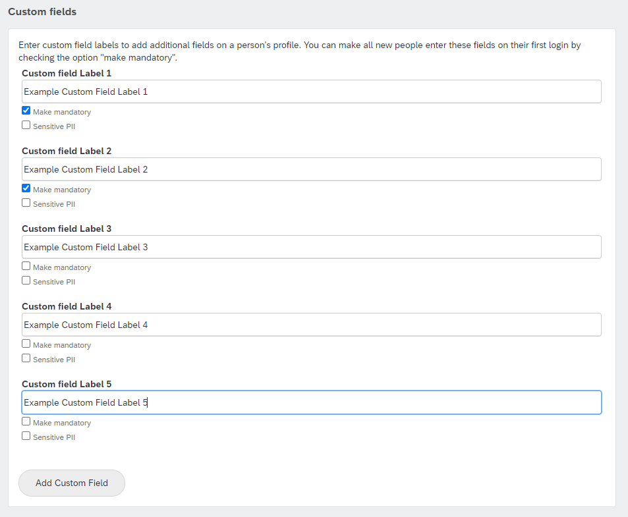The height and width of the screenshot is (517, 628).
Task: Check Make mandatory for Label 5
Action: point(26,421)
